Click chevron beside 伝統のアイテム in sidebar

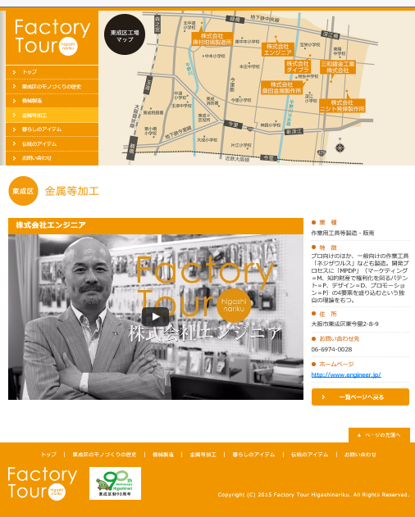[14, 143]
